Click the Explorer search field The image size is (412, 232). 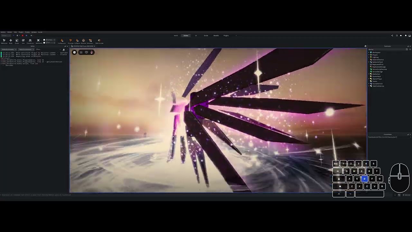pyautogui.click(x=387, y=49)
